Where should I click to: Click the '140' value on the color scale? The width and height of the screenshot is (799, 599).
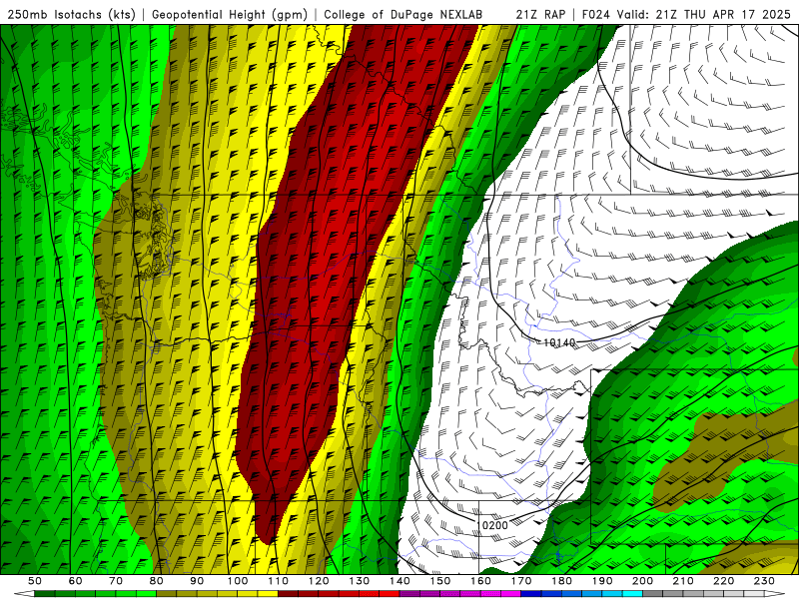tap(400, 581)
